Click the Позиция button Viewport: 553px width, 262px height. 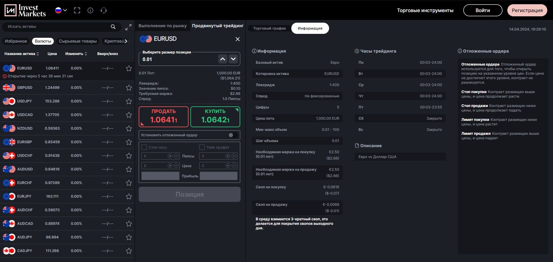click(189, 194)
